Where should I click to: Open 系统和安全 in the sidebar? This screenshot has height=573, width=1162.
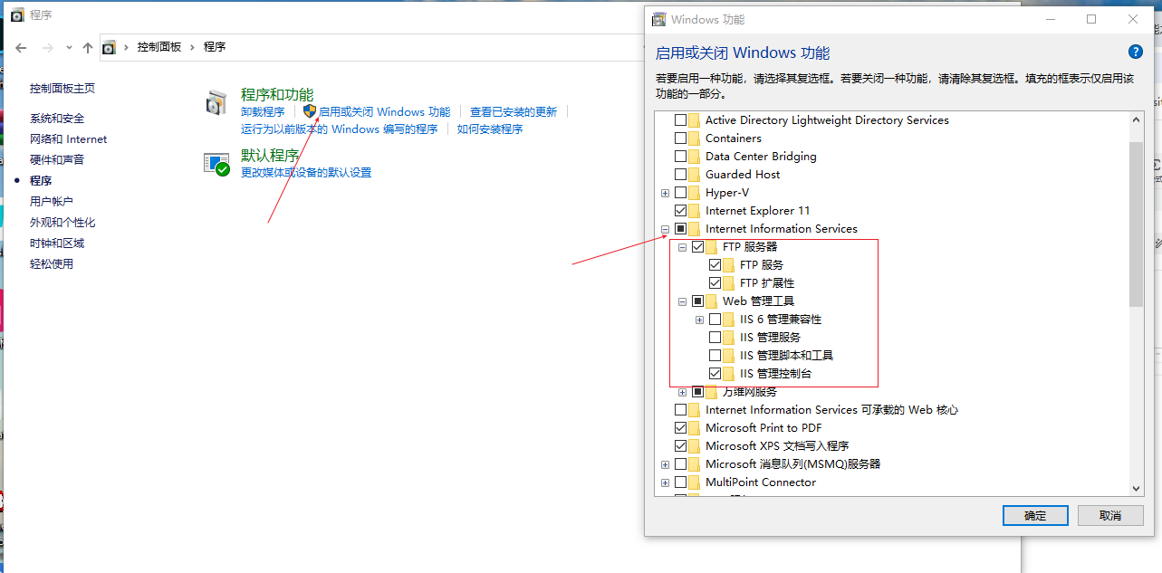[x=57, y=119]
